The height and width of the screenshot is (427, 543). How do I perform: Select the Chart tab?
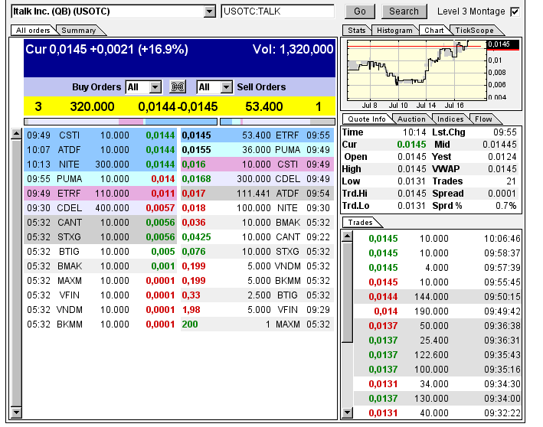tap(434, 31)
